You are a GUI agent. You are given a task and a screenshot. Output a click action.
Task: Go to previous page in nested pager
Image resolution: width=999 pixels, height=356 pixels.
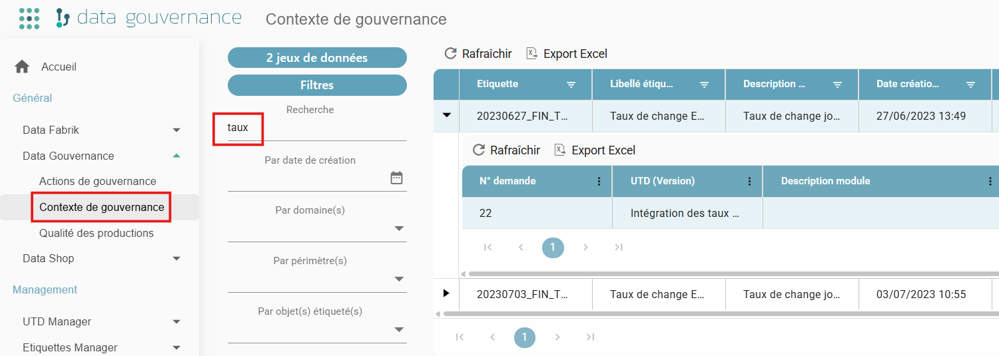[521, 247]
